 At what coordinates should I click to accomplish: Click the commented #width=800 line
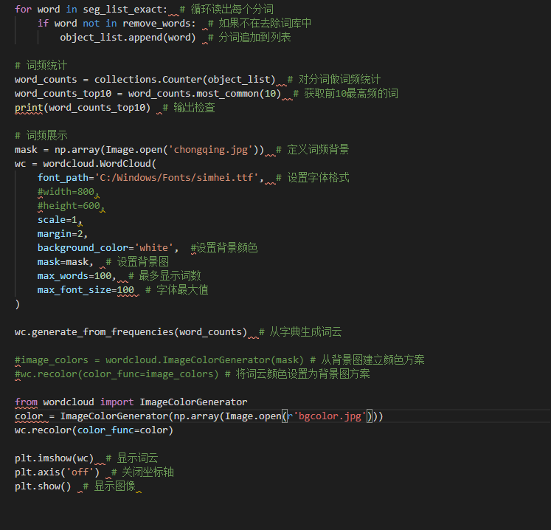click(69, 192)
